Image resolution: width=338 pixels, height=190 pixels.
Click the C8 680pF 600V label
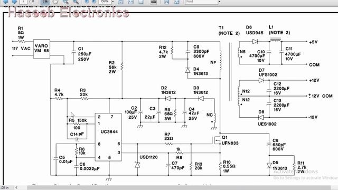[x=279, y=145]
